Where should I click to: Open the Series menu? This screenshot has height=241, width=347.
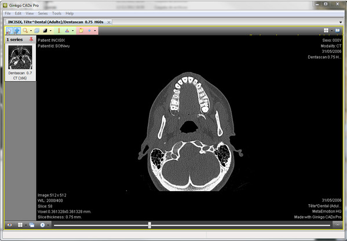click(43, 13)
